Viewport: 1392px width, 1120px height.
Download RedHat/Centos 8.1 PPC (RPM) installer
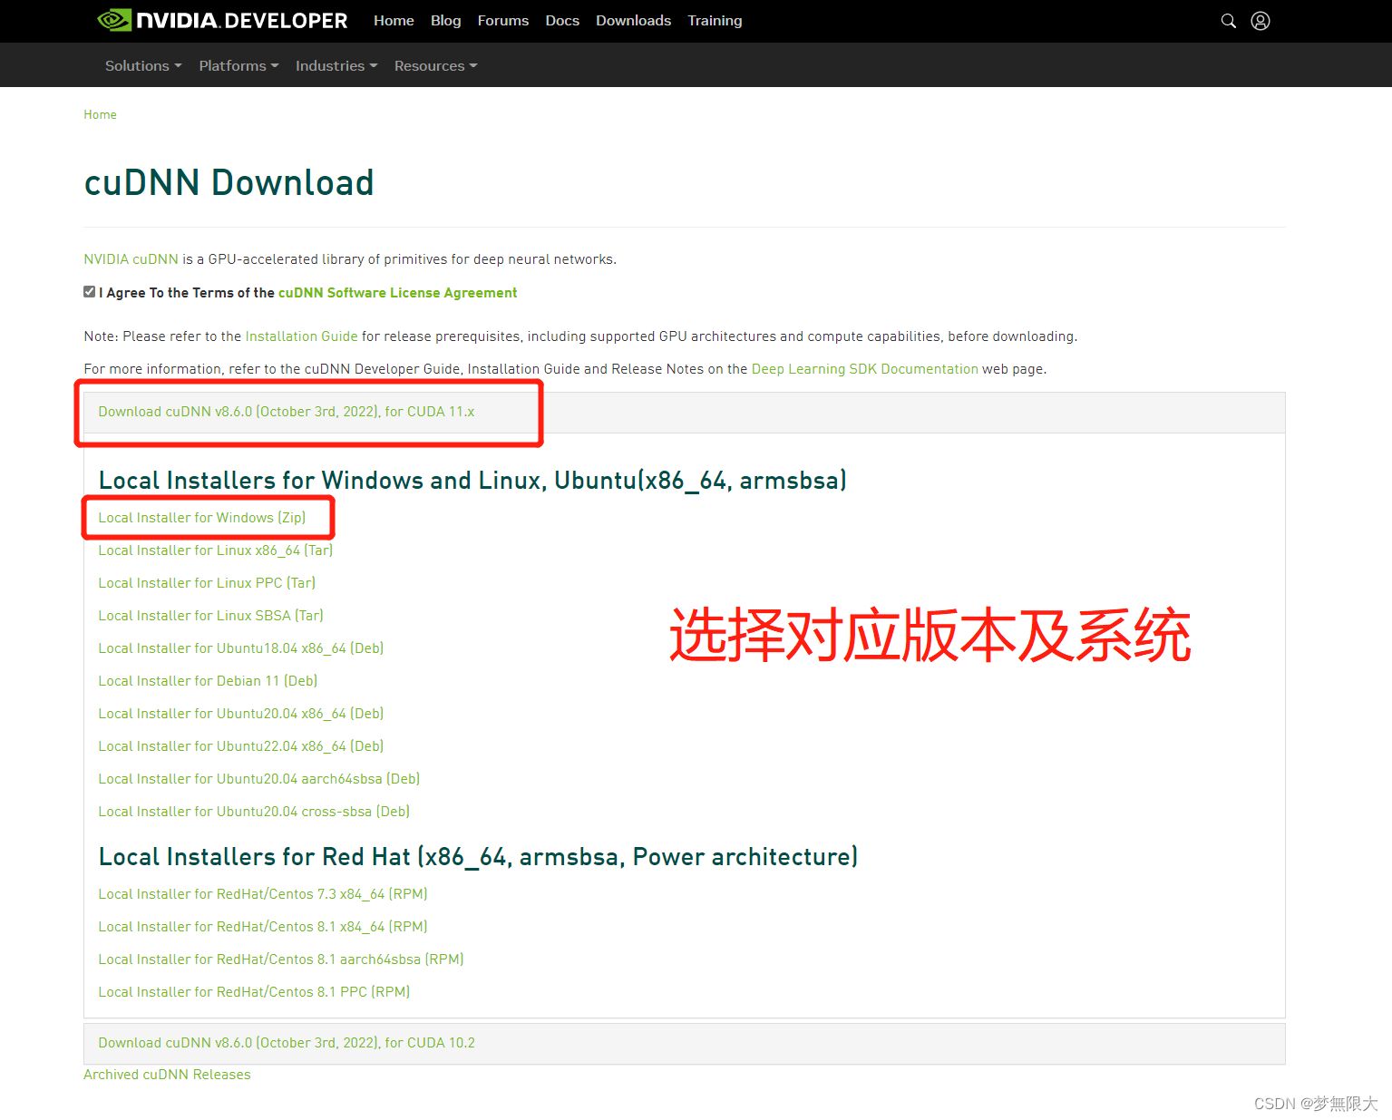254,992
